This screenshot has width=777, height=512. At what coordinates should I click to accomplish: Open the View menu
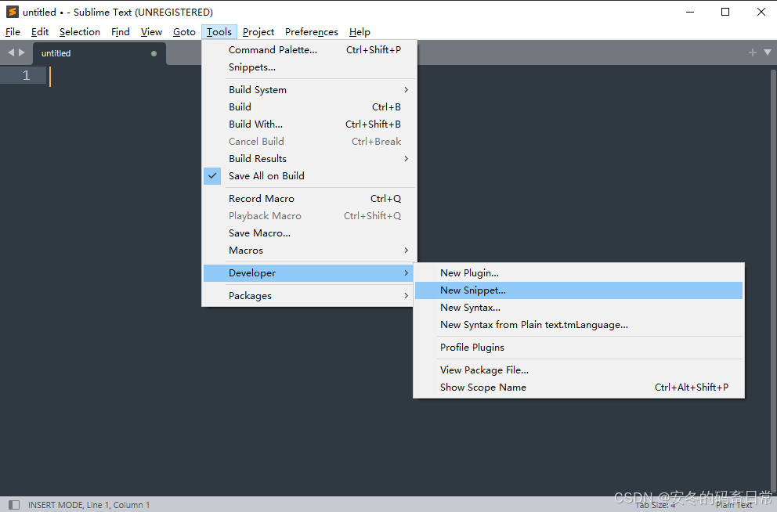click(x=151, y=31)
